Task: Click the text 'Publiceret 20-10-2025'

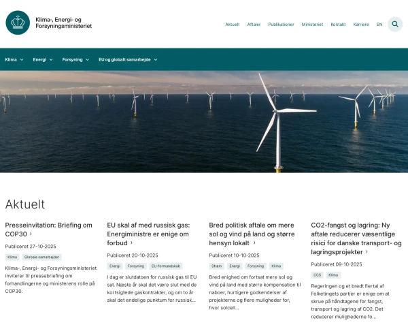Action: [133, 255]
